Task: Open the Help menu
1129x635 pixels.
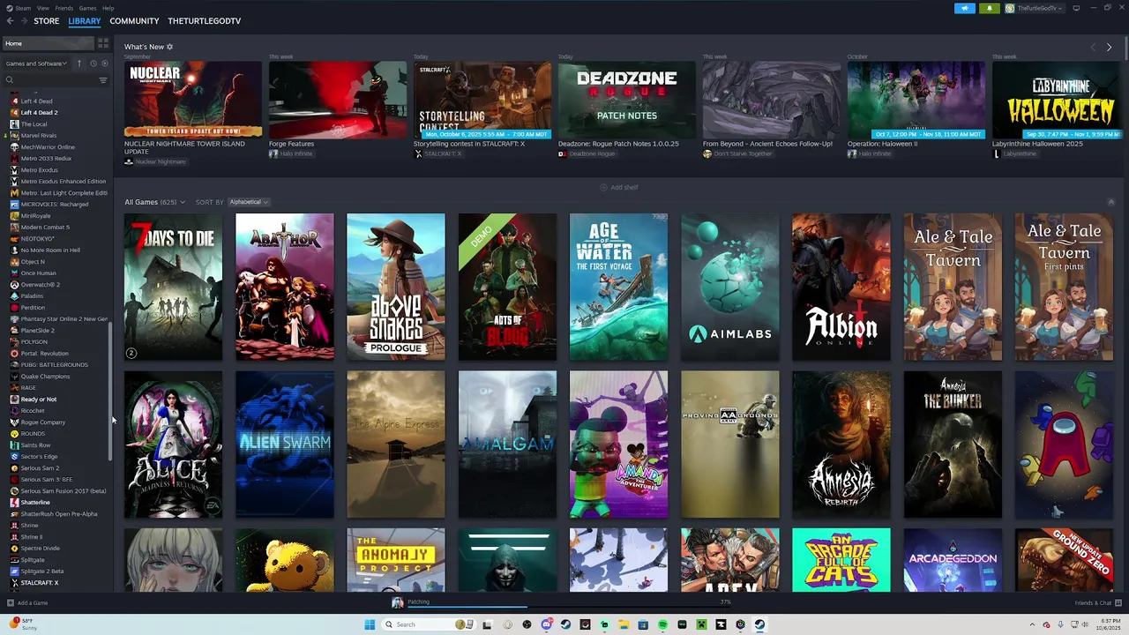Action: click(x=108, y=8)
